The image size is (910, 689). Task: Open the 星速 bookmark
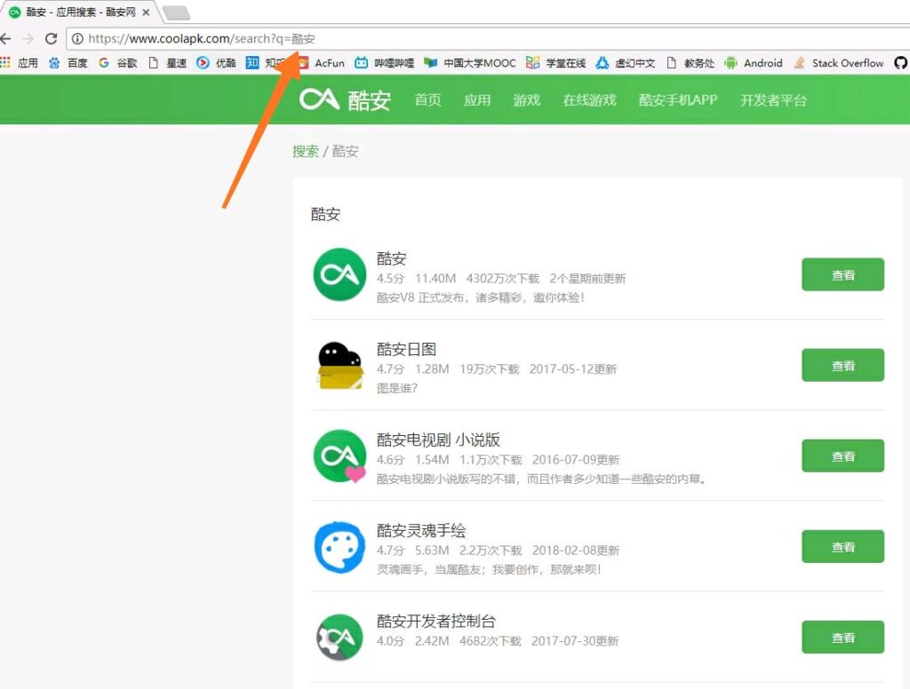pyautogui.click(x=167, y=63)
